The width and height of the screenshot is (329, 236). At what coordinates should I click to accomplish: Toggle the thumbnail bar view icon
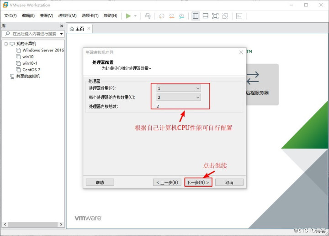tap(206, 16)
